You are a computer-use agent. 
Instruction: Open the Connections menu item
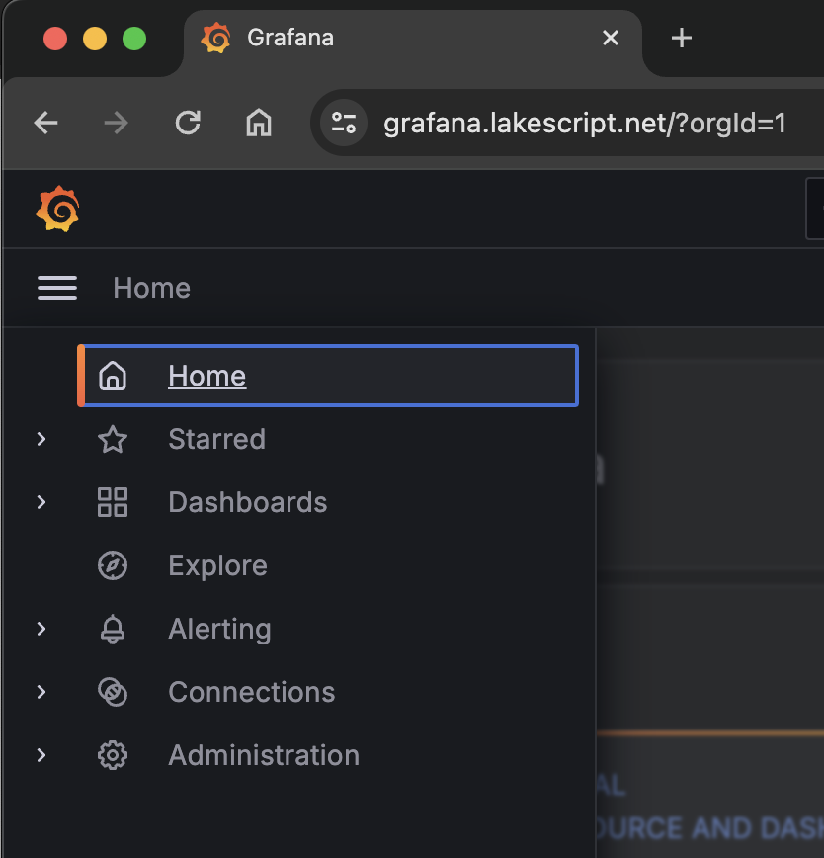tap(252, 692)
